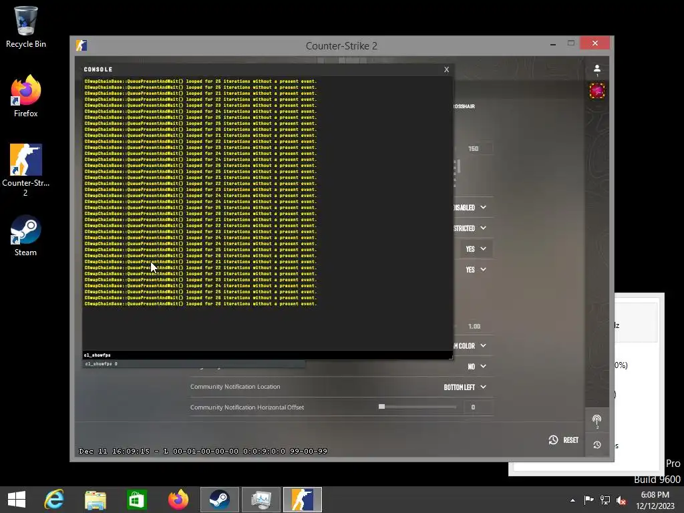Maximize the Counter-Strike 2 window
Image resolution: width=684 pixels, height=513 pixels.
pos(570,43)
